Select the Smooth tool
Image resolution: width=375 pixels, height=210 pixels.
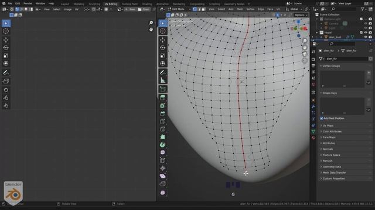click(x=163, y=152)
